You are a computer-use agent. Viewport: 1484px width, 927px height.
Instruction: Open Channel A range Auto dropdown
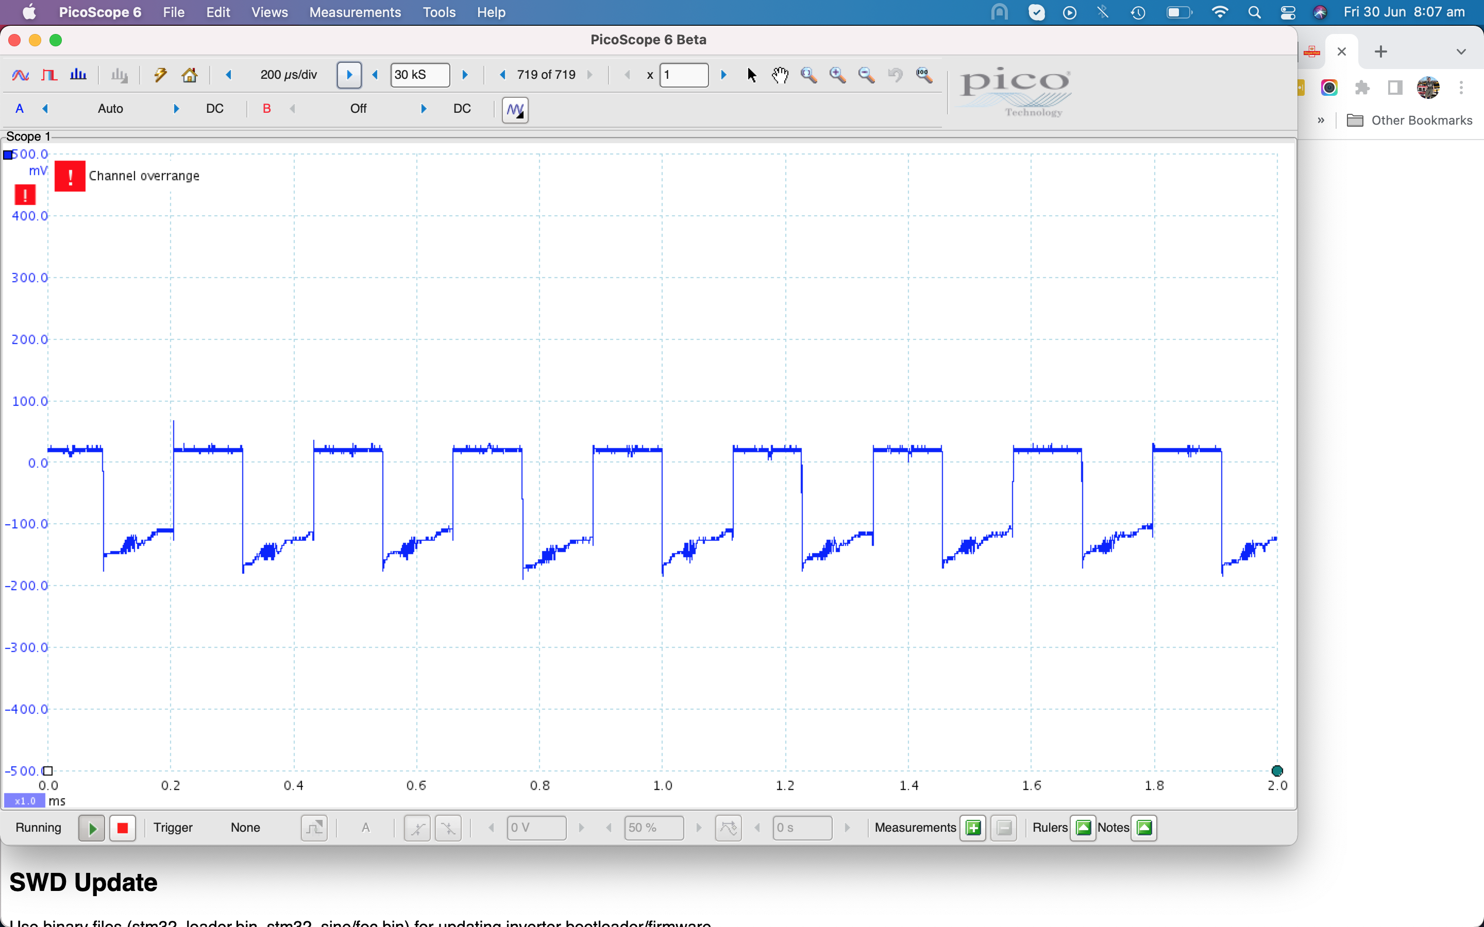pos(110,109)
